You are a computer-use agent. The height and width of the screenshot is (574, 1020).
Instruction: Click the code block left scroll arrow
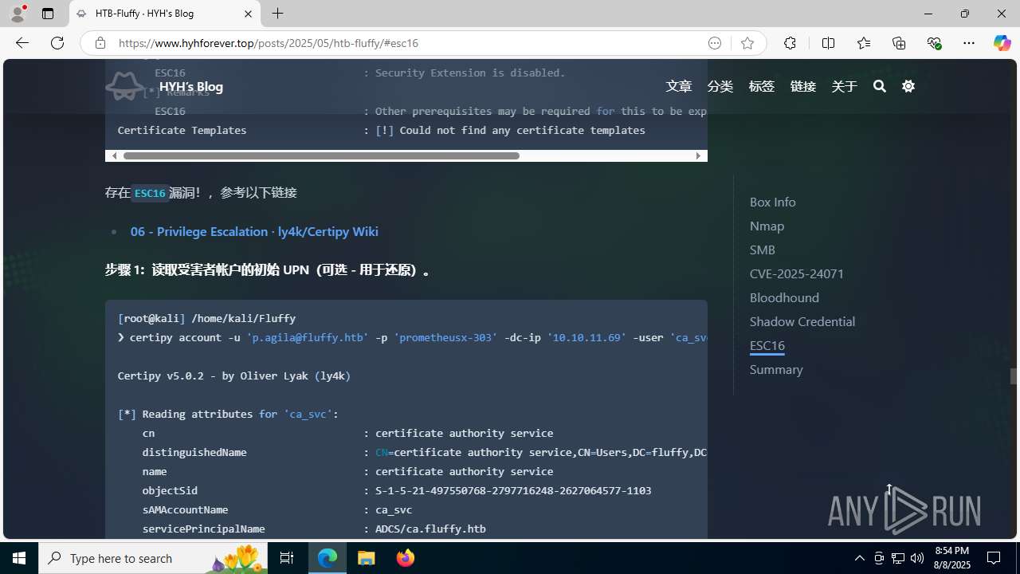pos(114,155)
